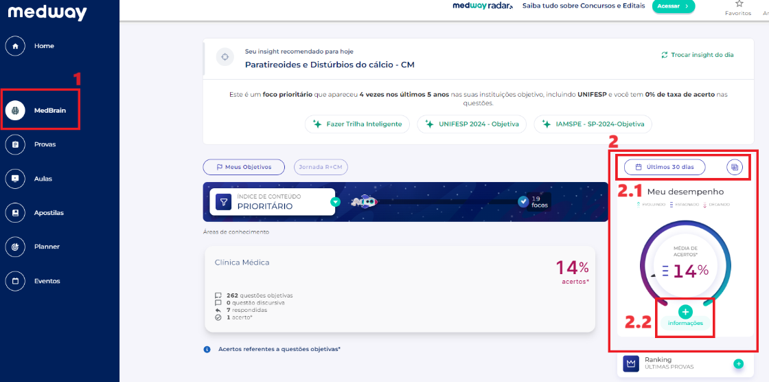
Task: Open IAMSPE - SP-2024-Objetiva
Action: click(593, 124)
